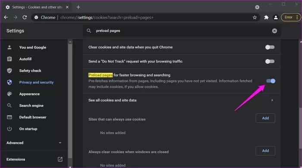This screenshot has width=302, height=168.
Task: Open See all cookies and site data
Action: point(182,100)
